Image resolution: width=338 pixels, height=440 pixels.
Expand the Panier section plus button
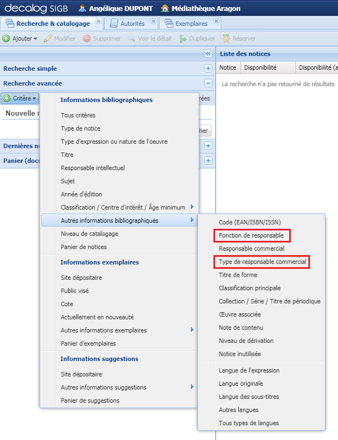(208, 161)
